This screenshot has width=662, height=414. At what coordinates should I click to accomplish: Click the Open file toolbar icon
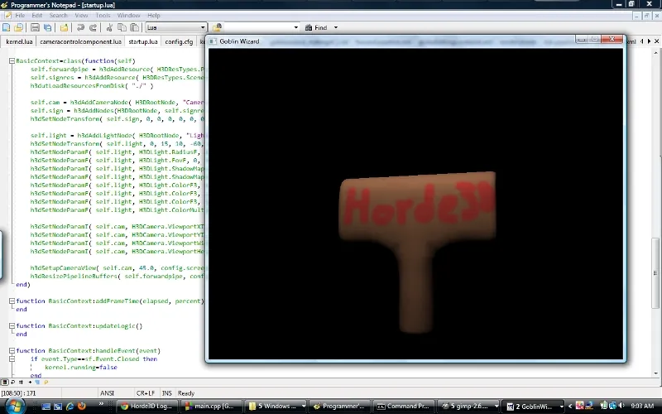pos(18,27)
